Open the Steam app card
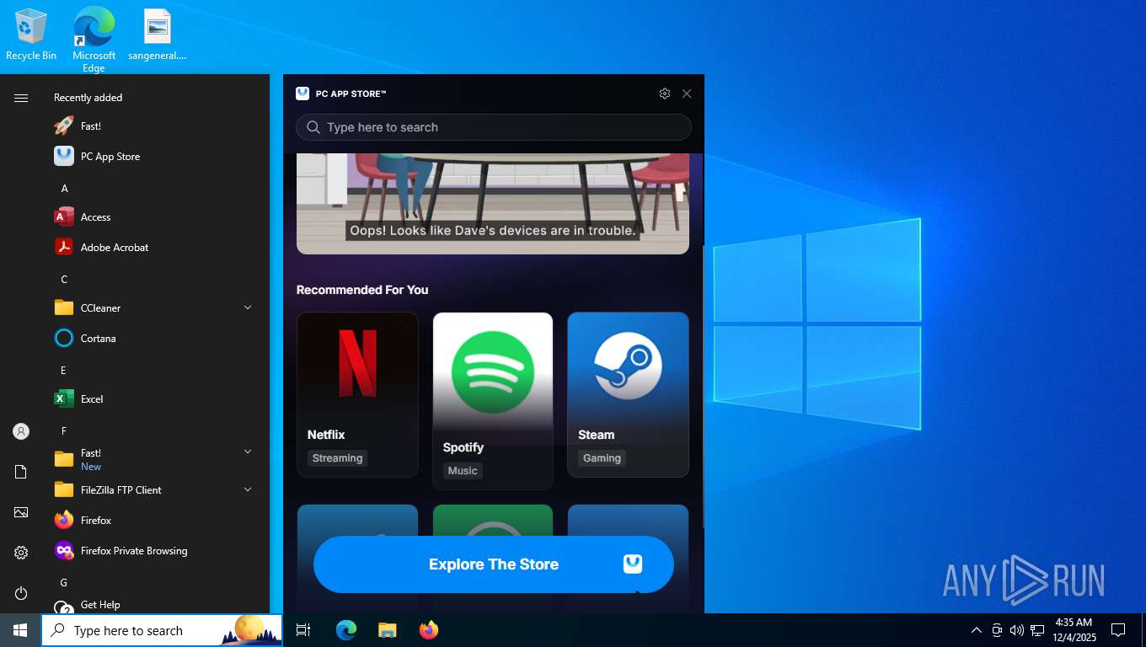 pos(628,394)
